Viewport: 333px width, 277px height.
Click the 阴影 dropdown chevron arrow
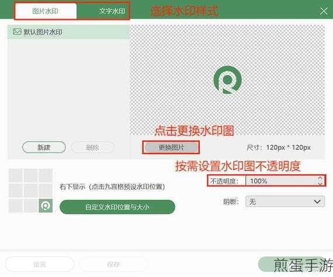(317, 202)
